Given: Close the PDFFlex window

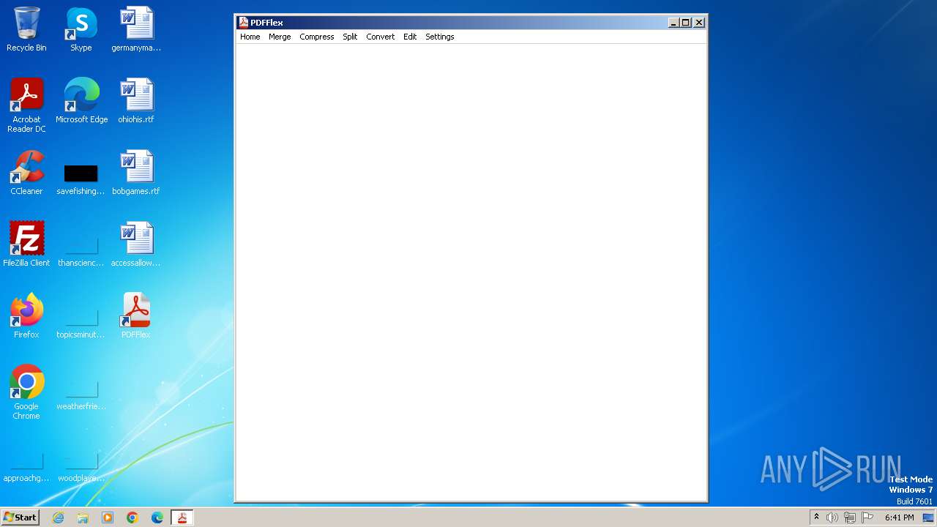Looking at the screenshot, I should [x=699, y=23].
